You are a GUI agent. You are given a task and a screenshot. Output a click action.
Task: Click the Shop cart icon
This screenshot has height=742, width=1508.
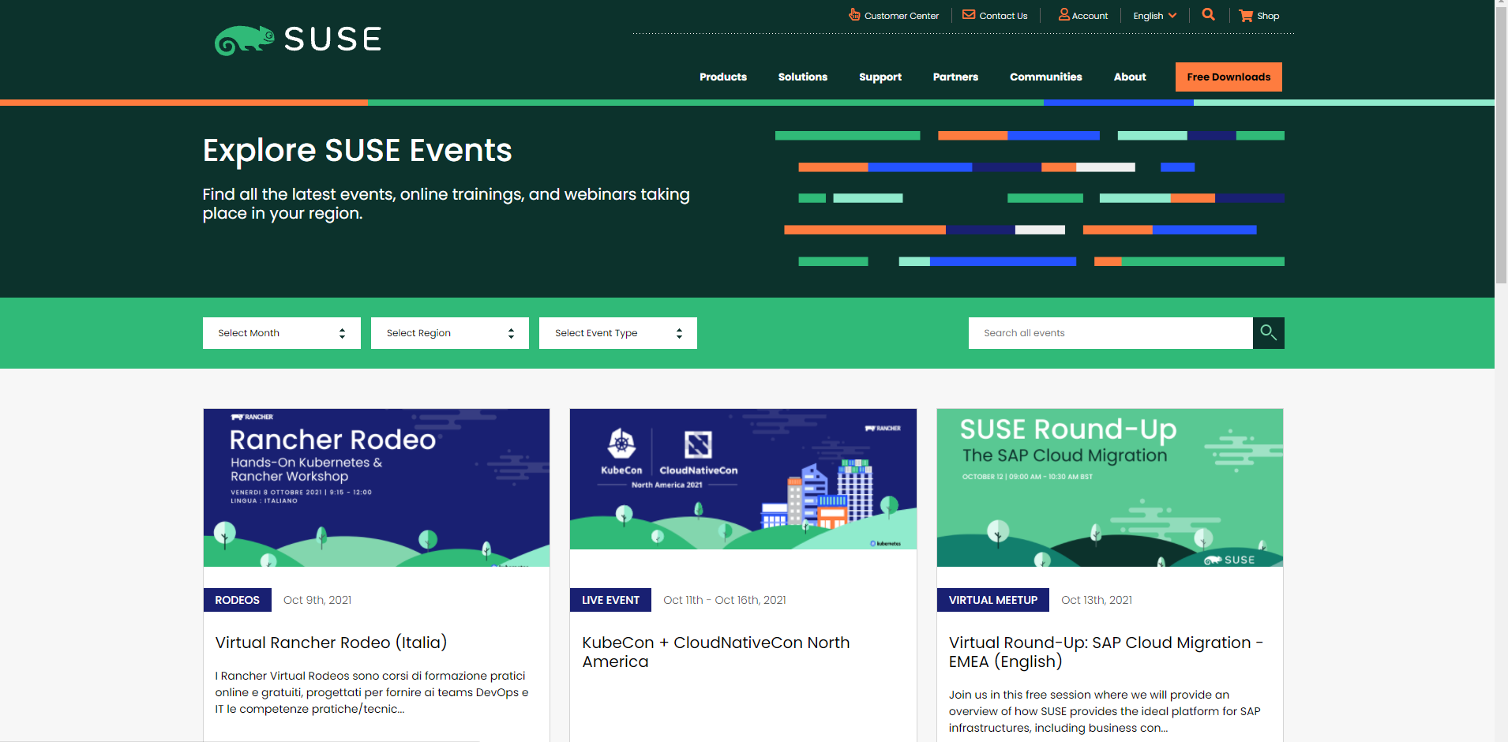[1246, 15]
